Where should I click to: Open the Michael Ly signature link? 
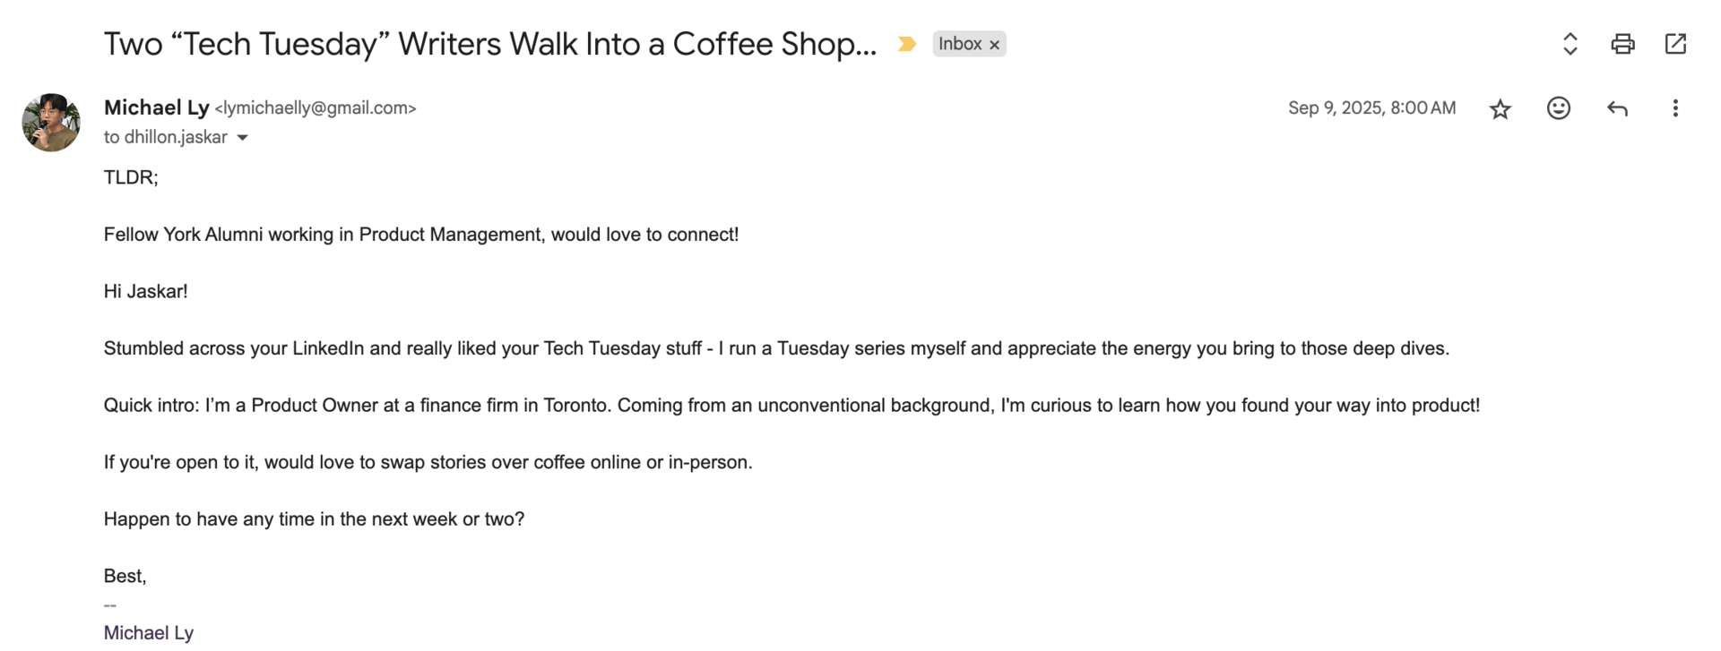coord(149,632)
